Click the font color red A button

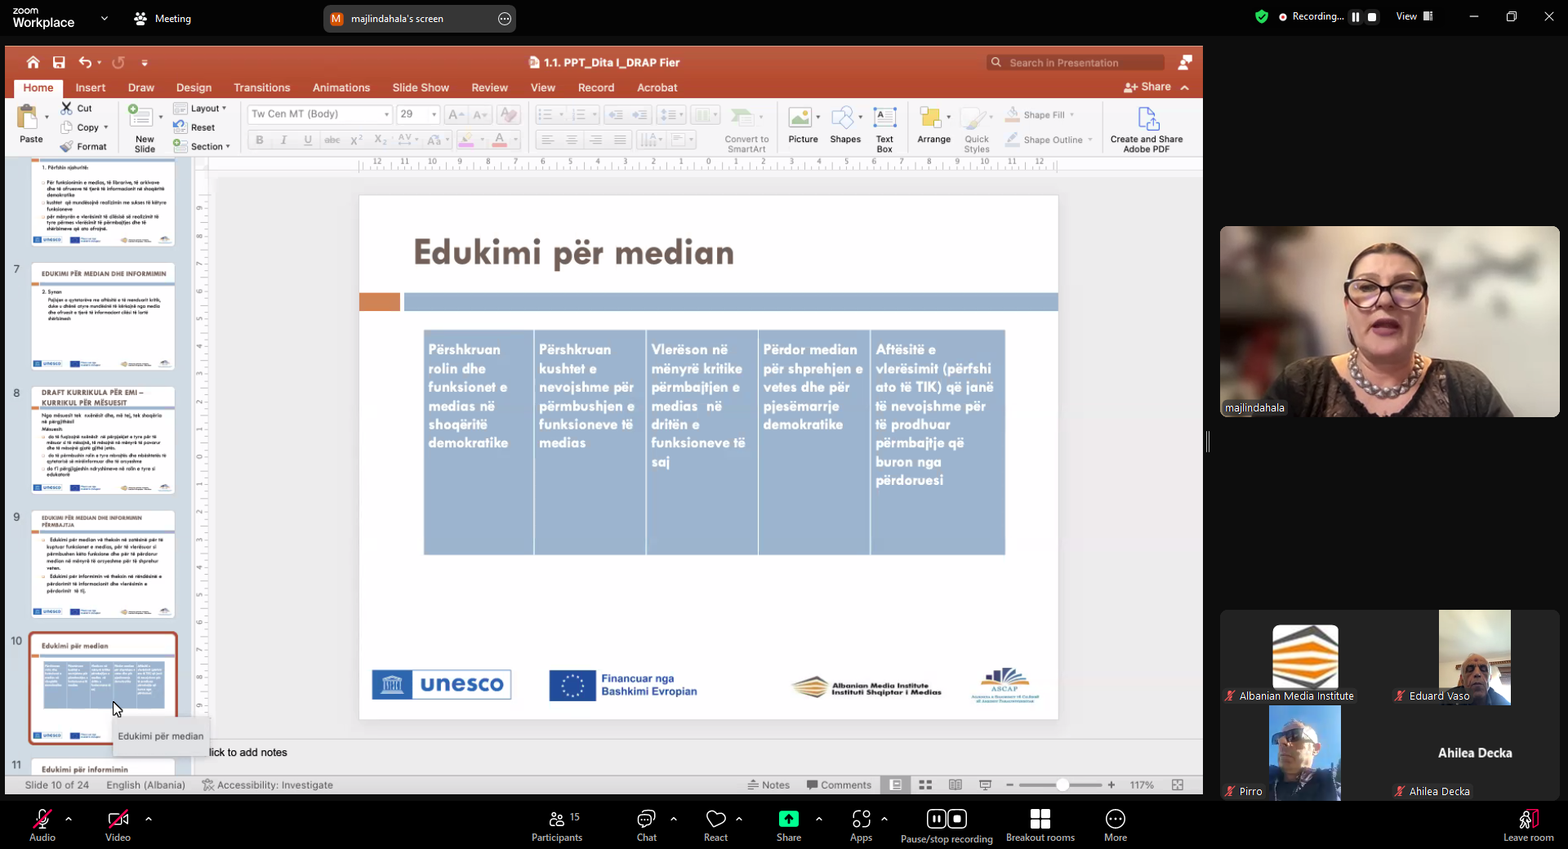pyautogui.click(x=500, y=140)
